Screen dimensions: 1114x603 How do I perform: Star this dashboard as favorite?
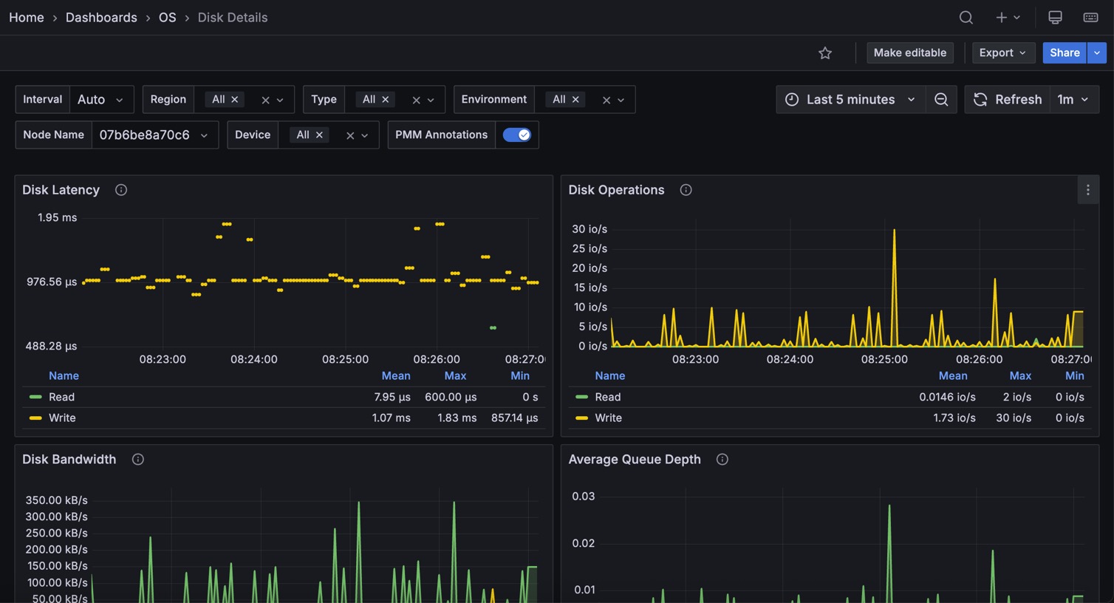(825, 53)
